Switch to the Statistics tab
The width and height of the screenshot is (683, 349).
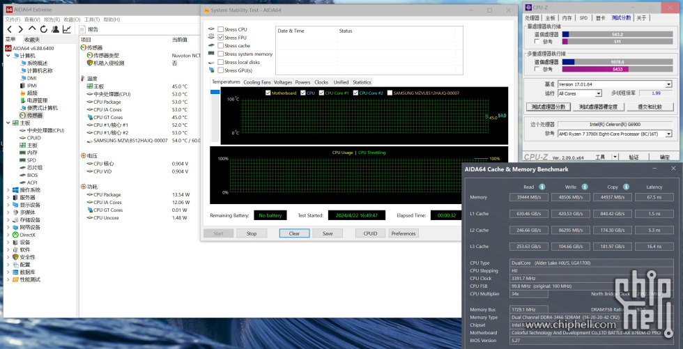point(362,82)
